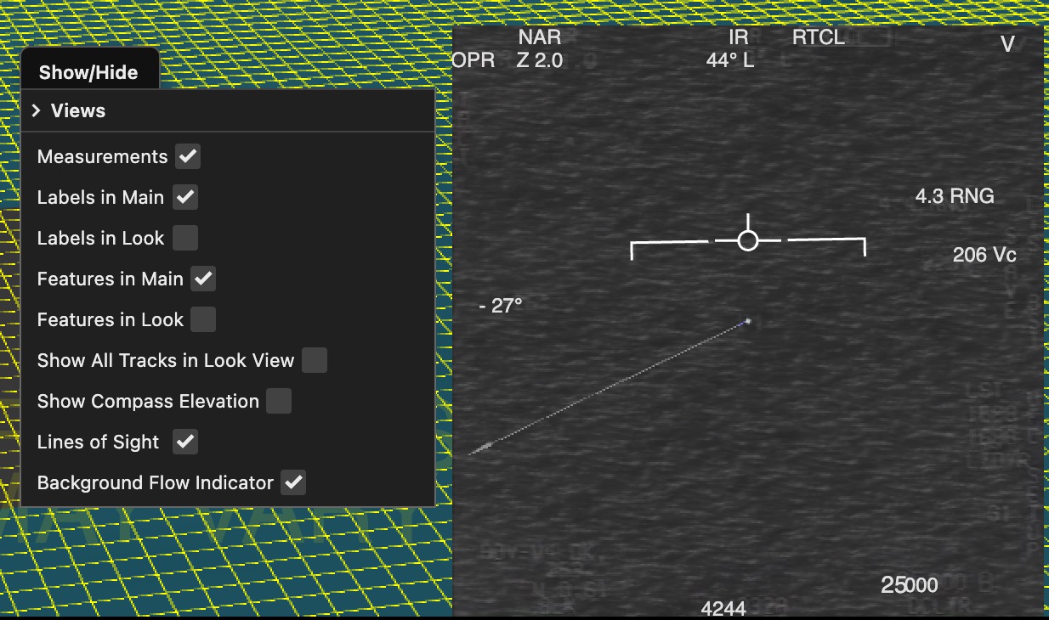Image resolution: width=1049 pixels, height=620 pixels.
Task: Toggle Lines of Sight off
Action: [185, 442]
